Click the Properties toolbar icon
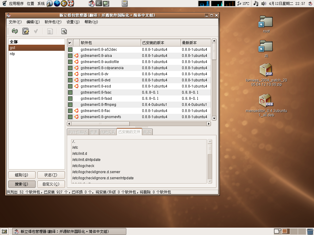 coord(50,31)
